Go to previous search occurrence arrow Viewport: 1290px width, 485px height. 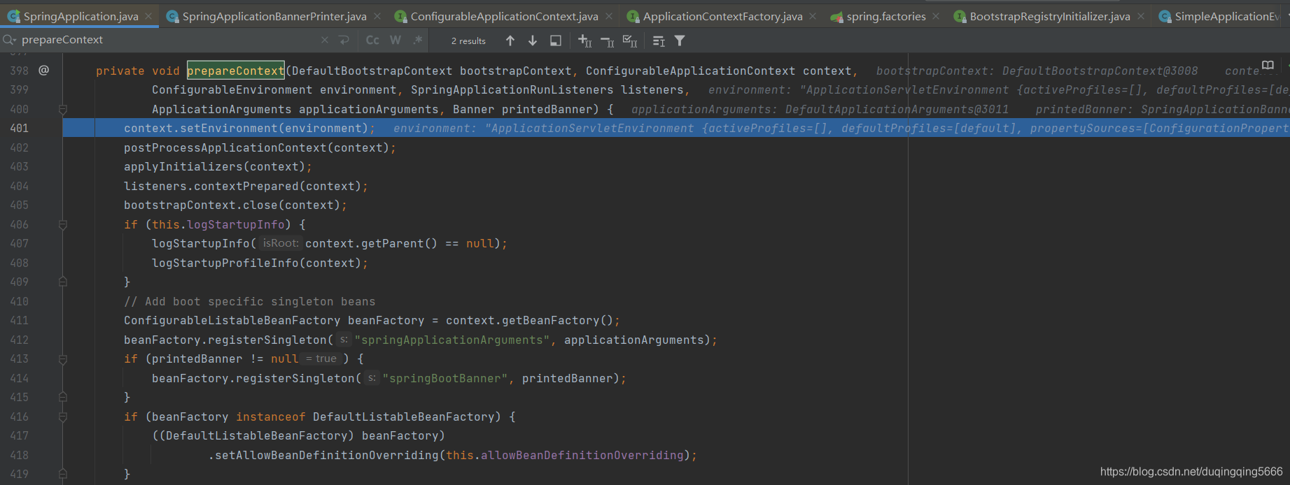click(510, 41)
